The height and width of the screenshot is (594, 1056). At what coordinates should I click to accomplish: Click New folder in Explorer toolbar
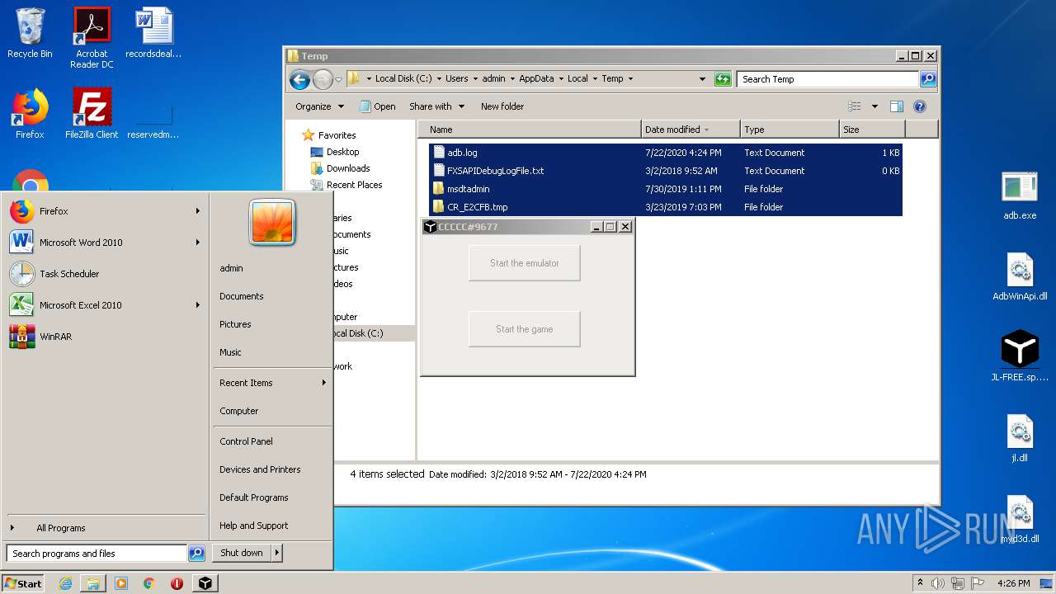[x=502, y=106]
